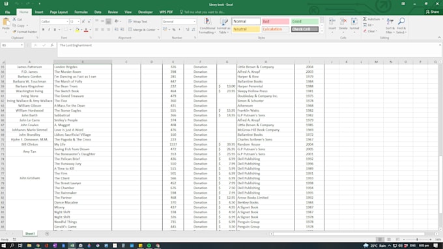Screen dimensions: 443x249
Task: Open the Calibri font name dropdown
Action: 67,21
